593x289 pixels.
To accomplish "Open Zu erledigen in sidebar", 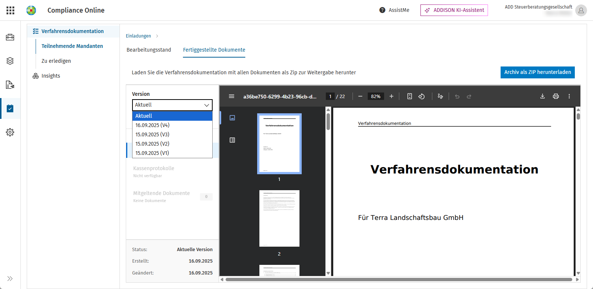I will coord(56,61).
